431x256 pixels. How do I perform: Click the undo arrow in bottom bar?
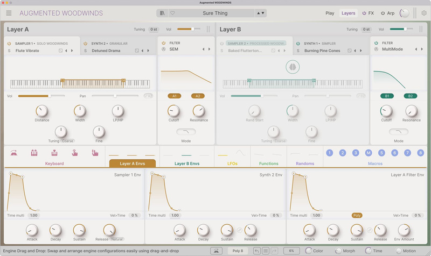point(257,251)
